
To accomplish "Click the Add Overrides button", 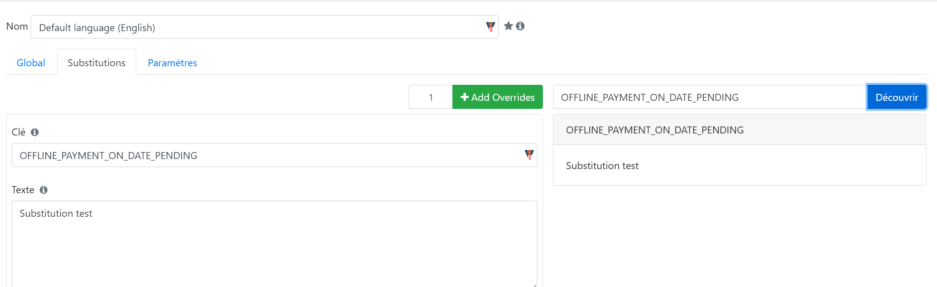I will 498,97.
